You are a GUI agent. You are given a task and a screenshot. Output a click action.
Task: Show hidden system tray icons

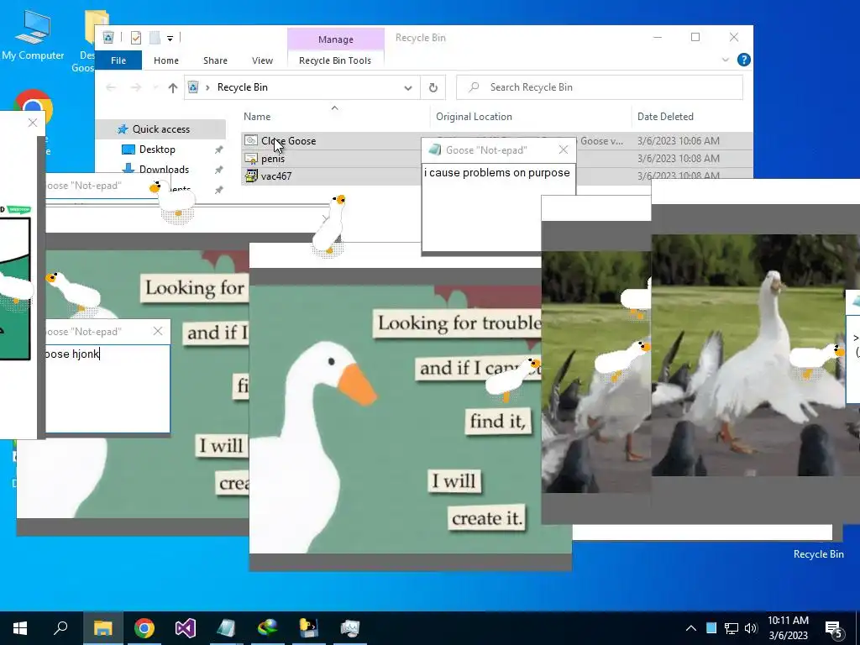click(x=691, y=628)
